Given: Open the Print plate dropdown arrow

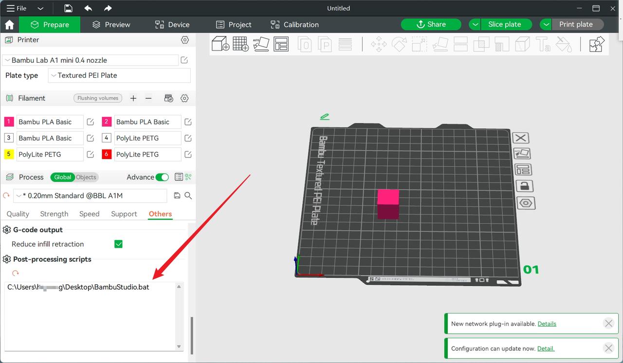Looking at the screenshot, I should coord(546,24).
